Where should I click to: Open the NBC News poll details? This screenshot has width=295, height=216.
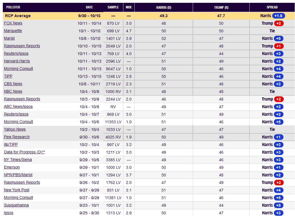coord(13,92)
